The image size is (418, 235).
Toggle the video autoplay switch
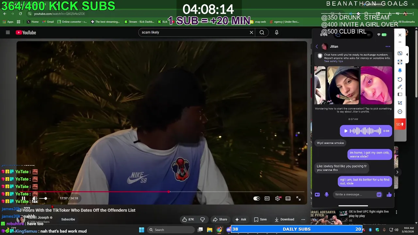pyautogui.click(x=257, y=198)
